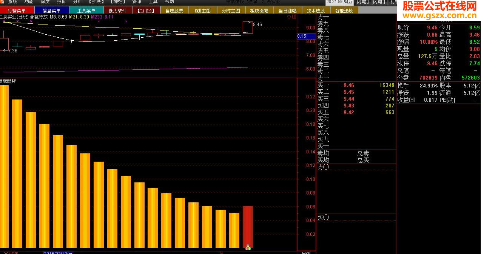Click the 卖一 row label
Screen dimensions: 481x254
tap(323, 78)
